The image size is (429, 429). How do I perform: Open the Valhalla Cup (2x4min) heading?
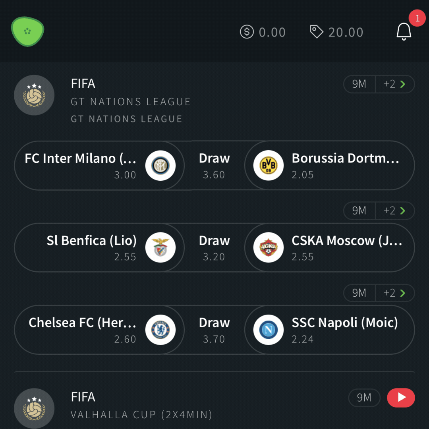(x=141, y=415)
